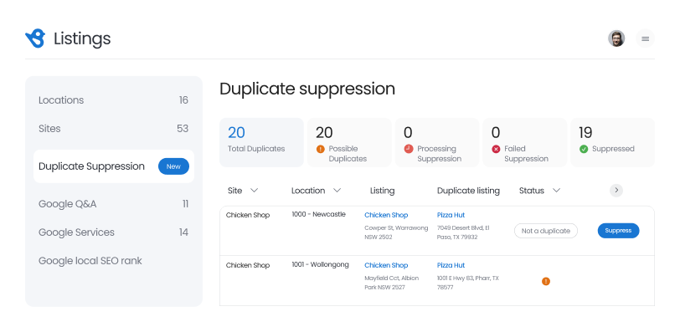This screenshot has height=332, width=680.
Task: Open Chicken Shop listing link for Newcastle
Action: pyautogui.click(x=386, y=215)
